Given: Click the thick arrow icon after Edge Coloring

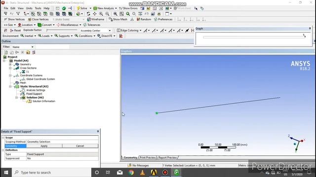Looking at the screenshot, I should click(x=187, y=30).
